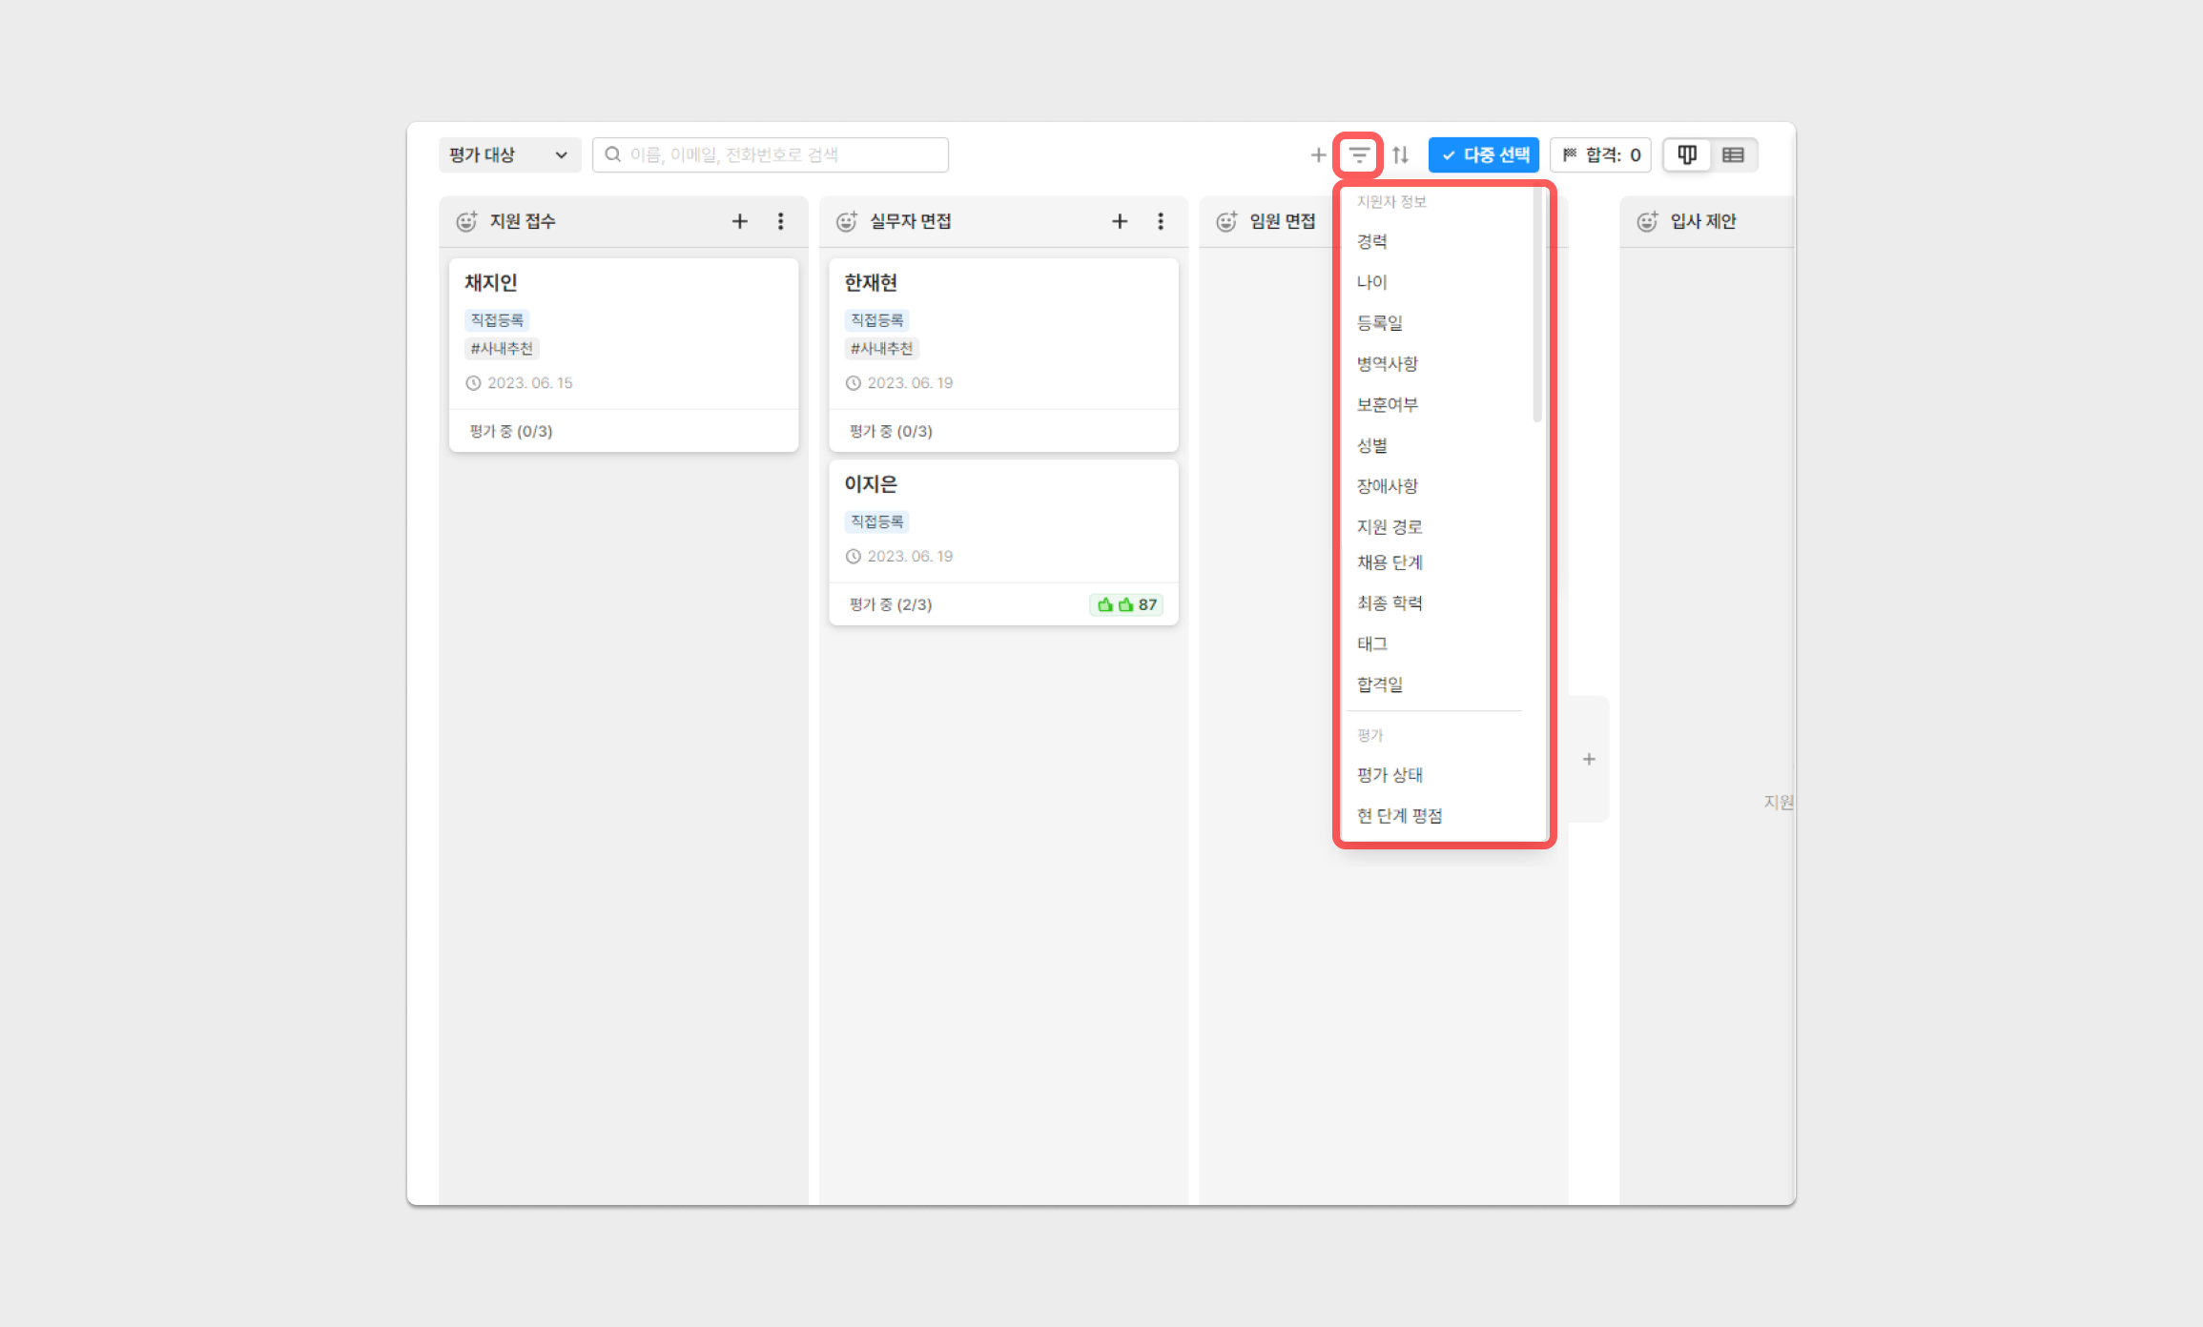The height and width of the screenshot is (1327, 2203).
Task: Open 실무자 면접 column more options menu
Action: (1161, 221)
